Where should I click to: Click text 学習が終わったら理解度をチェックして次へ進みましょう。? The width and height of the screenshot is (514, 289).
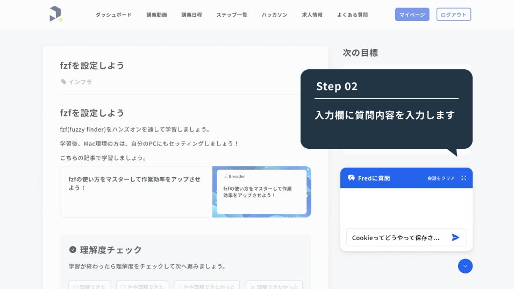(x=147, y=266)
